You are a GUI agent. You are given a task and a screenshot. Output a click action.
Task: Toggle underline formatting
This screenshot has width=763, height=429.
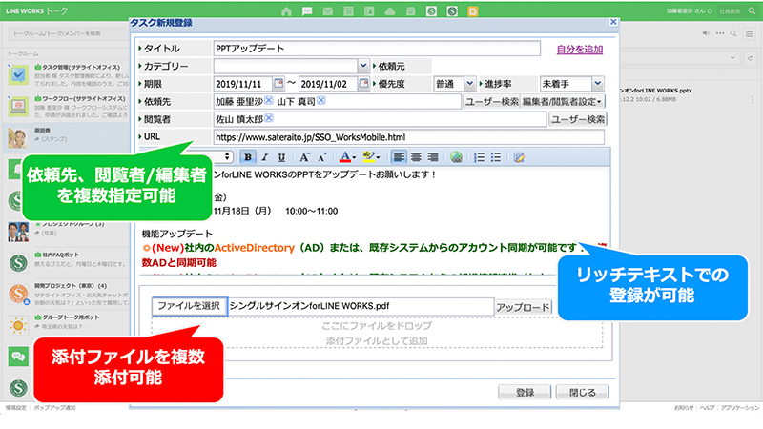(x=281, y=157)
